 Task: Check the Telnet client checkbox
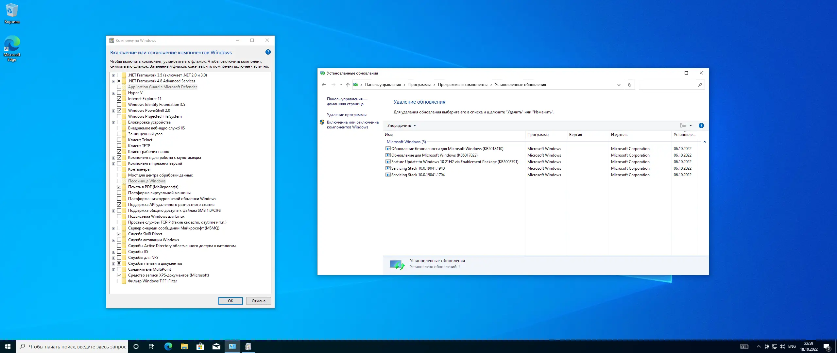[x=119, y=140]
